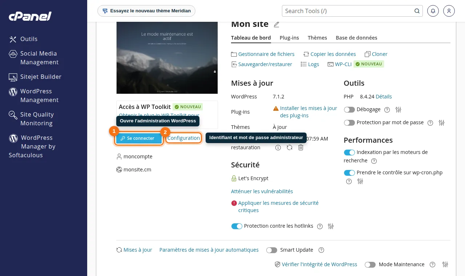The width and height of the screenshot is (465, 276).
Task: Open WordPress Manager by Softaculous
Action: pyautogui.click(x=32, y=146)
